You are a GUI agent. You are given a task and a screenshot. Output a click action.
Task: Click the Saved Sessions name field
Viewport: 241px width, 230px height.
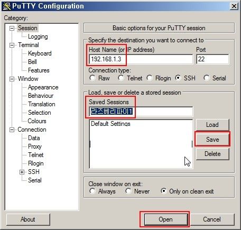tap(141, 112)
